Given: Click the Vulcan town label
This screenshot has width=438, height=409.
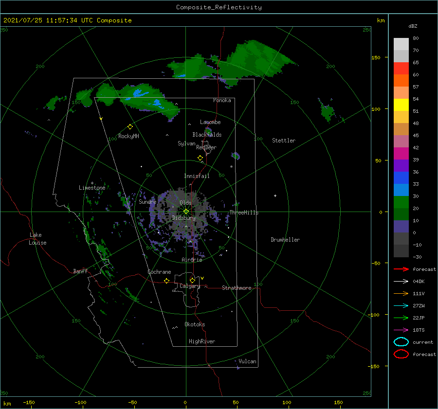Looking at the screenshot, I should point(248,361).
